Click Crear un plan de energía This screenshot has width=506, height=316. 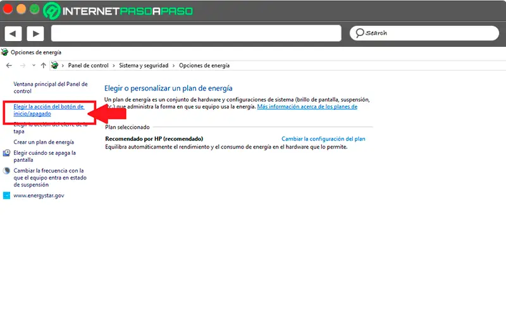point(44,142)
